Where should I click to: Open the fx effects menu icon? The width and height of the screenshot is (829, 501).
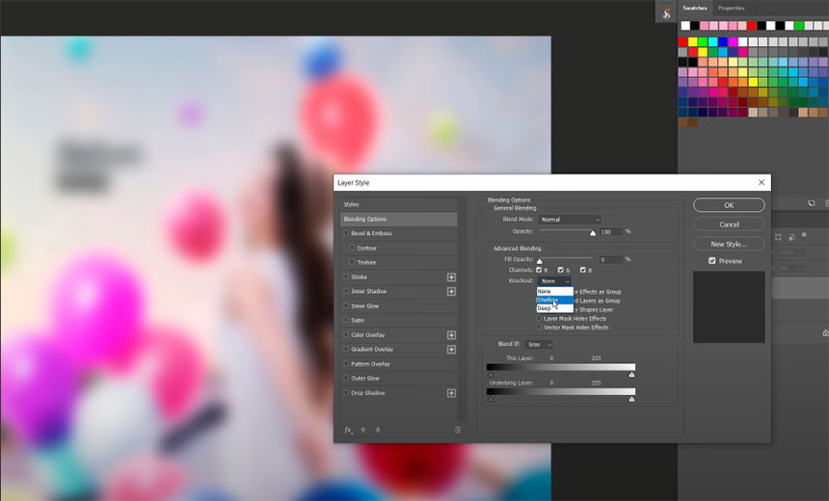pyautogui.click(x=348, y=430)
